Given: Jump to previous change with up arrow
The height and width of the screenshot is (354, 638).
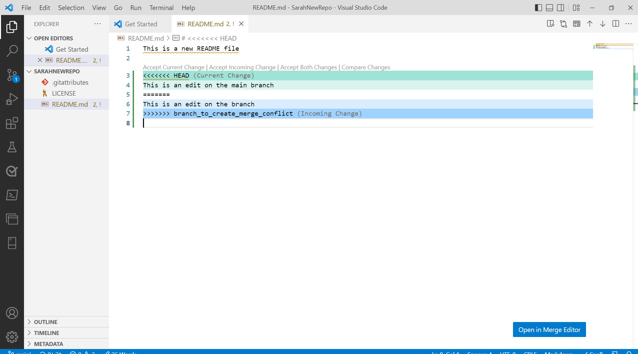Looking at the screenshot, I should pyautogui.click(x=589, y=24).
